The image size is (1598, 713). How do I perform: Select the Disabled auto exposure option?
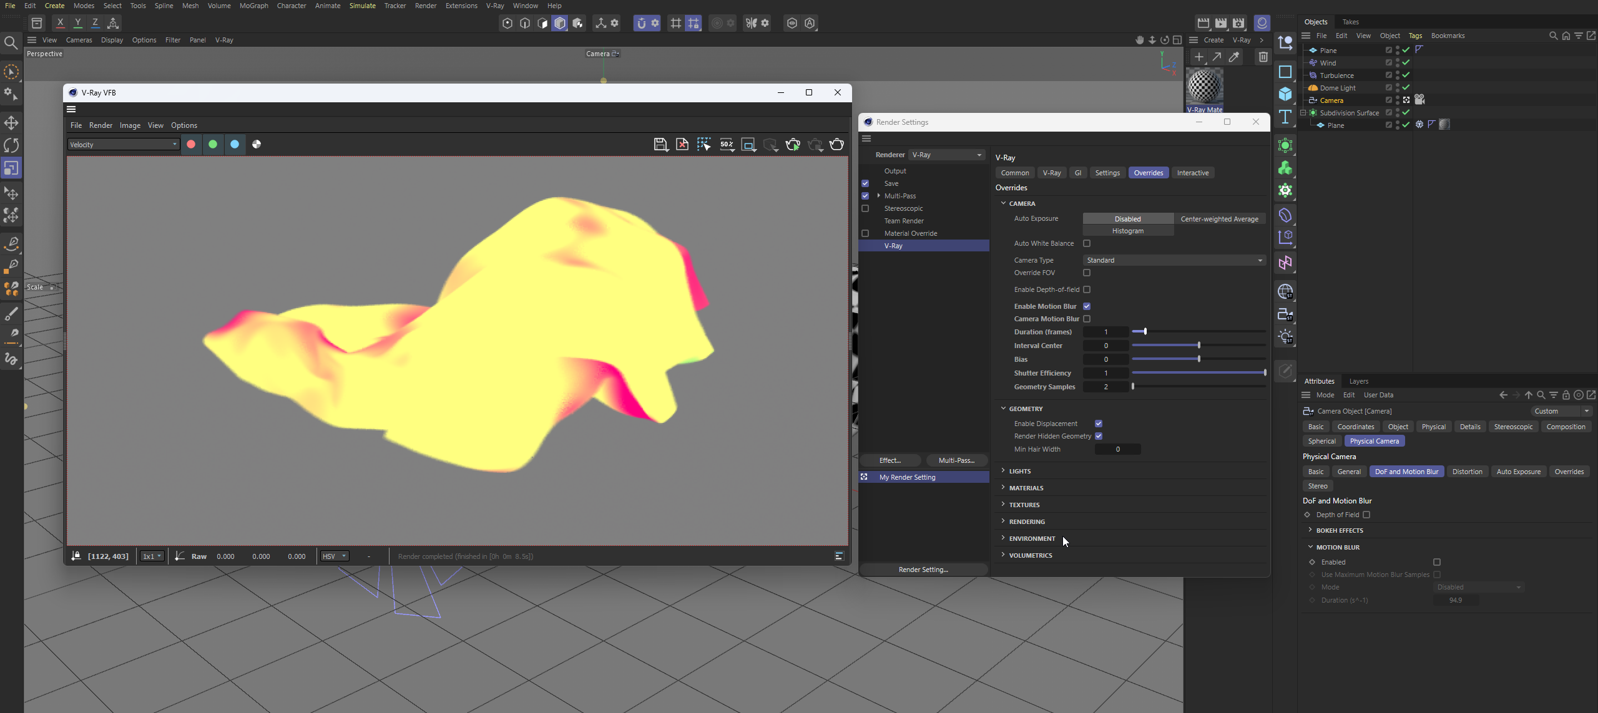click(x=1128, y=219)
